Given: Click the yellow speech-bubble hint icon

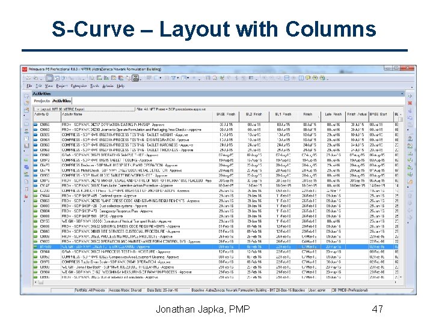Looking at the screenshot, I should [308, 78].
